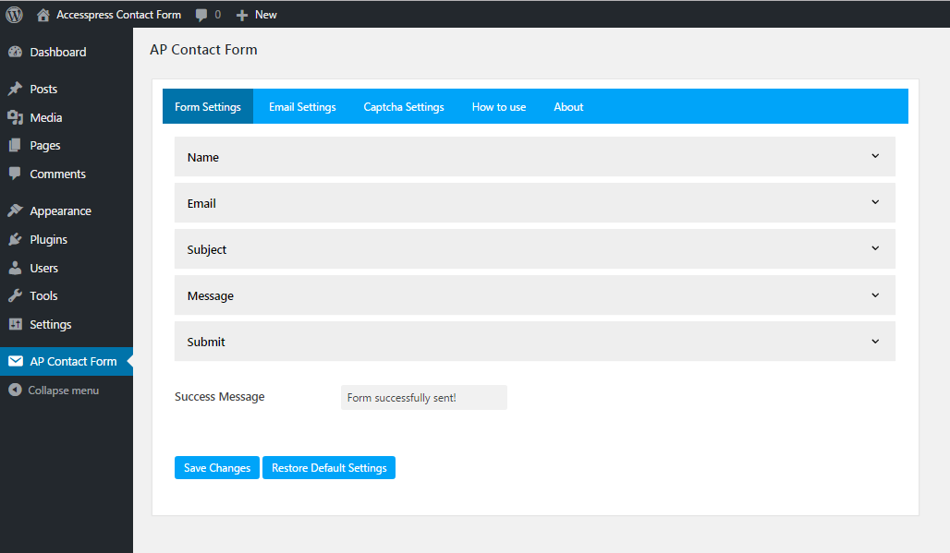
Task: Click Restore Default Settings button
Action: pos(329,468)
